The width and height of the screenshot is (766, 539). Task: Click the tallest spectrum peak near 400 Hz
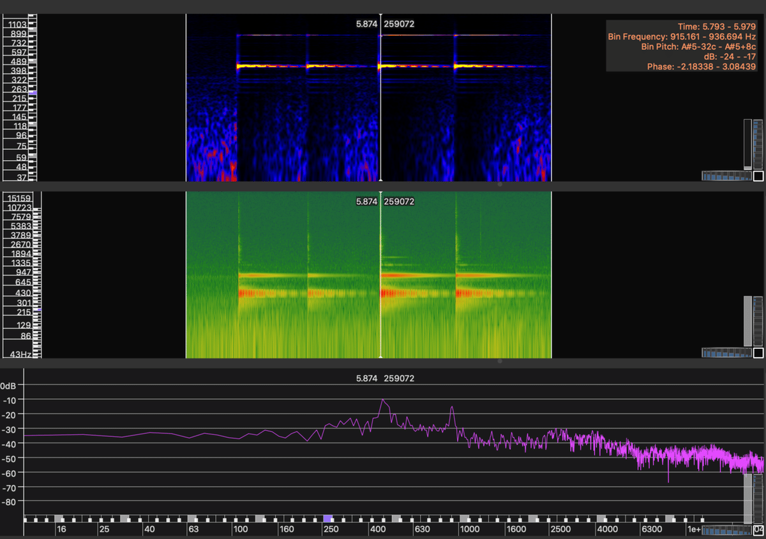coord(383,401)
